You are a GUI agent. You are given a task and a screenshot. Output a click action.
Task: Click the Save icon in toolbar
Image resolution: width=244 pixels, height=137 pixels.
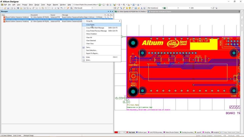click(8, 8)
